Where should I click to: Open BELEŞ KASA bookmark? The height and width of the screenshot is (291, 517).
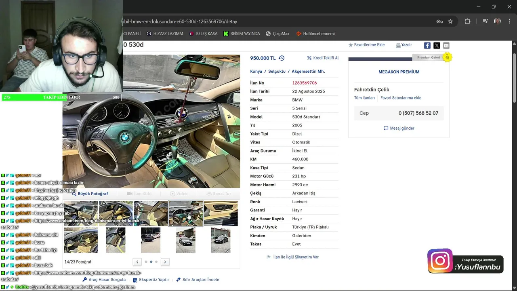coord(203,34)
